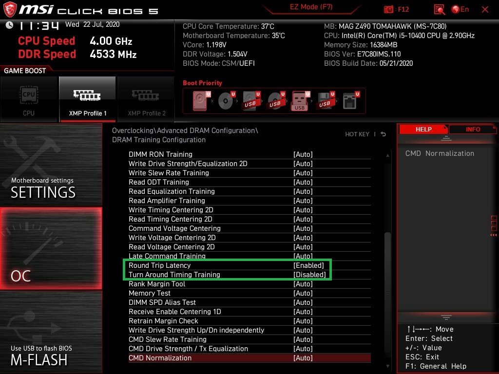Select Write Drive Strength/Equalization 2D row
Screen dimensions: 499x374
(x=249, y=164)
